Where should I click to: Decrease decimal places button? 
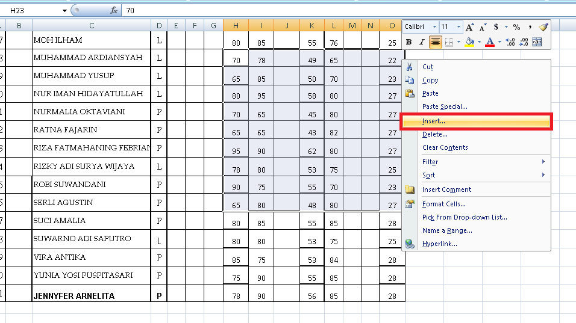[524, 42]
